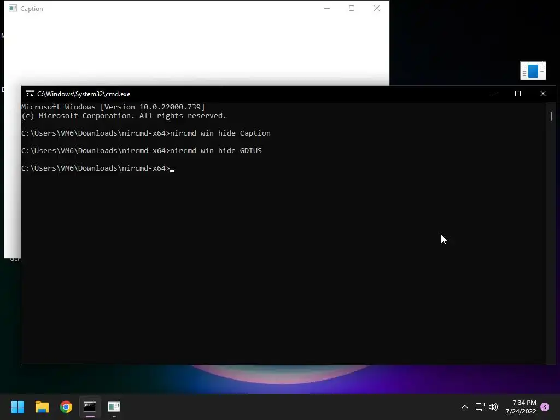This screenshot has width=560, height=420.
Task: Minimize the cmd.exe window
Action: [493, 94]
